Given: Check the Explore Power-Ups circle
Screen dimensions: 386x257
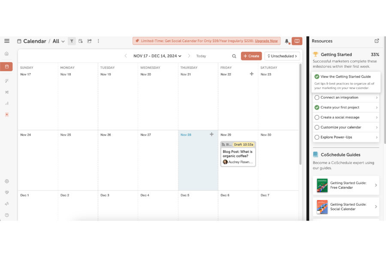Looking at the screenshot, I should [x=317, y=137].
